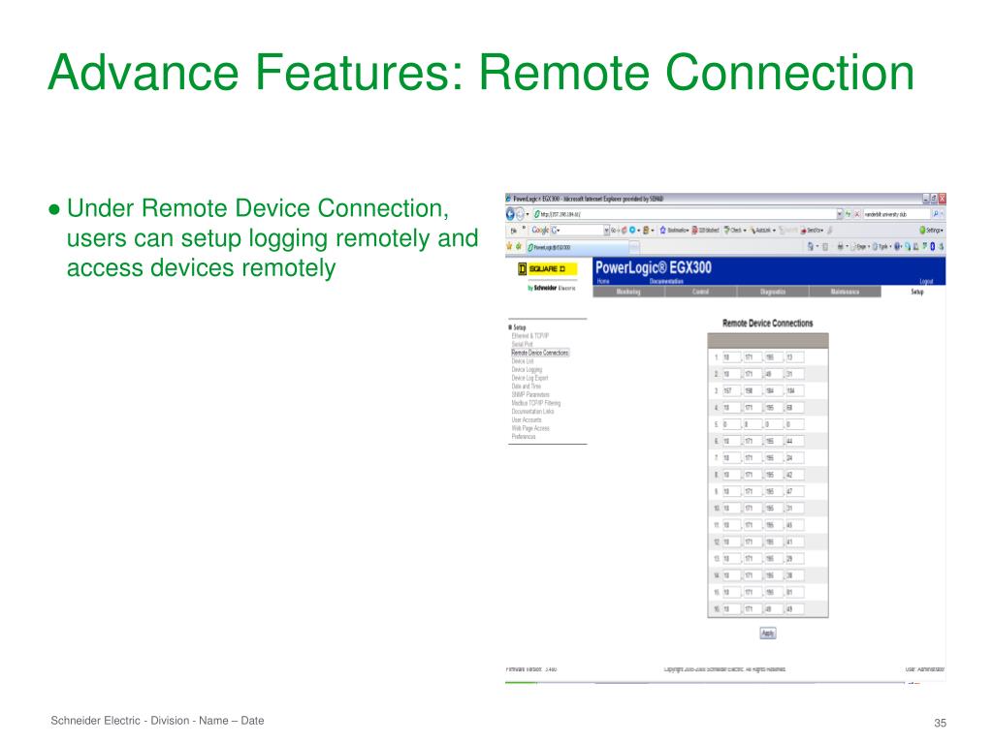Click the browser search box
This screenshot has height=744, width=993.
[896, 214]
